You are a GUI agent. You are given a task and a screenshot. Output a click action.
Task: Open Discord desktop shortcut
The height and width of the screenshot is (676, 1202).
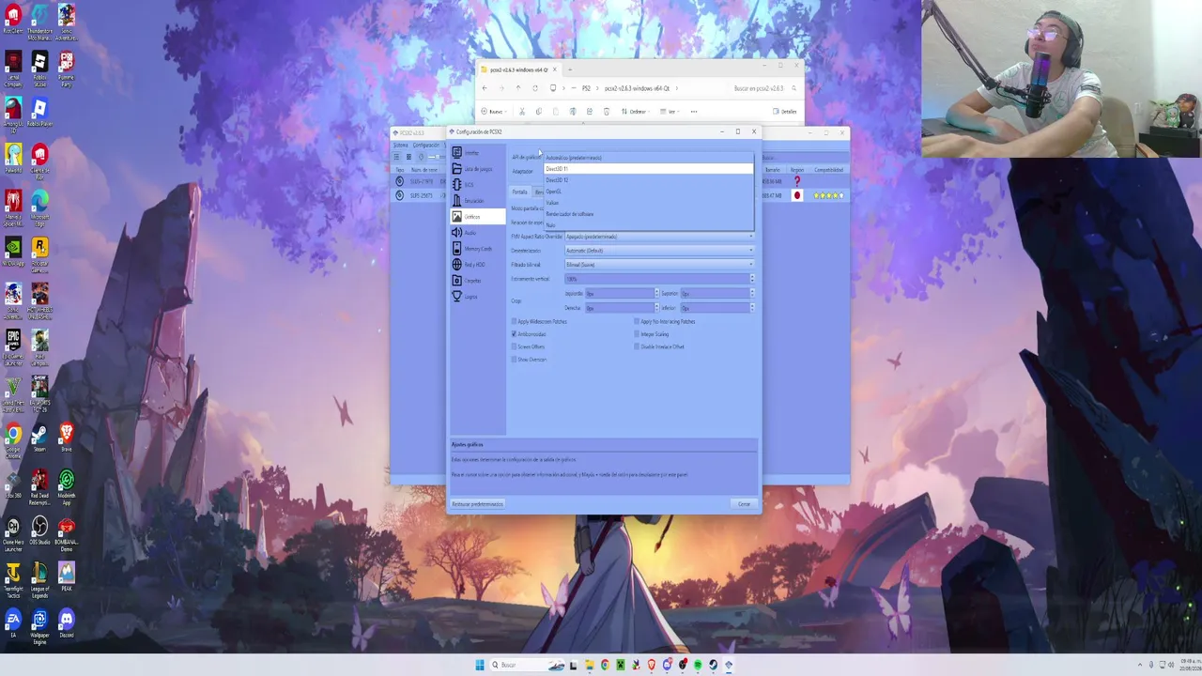click(x=66, y=623)
